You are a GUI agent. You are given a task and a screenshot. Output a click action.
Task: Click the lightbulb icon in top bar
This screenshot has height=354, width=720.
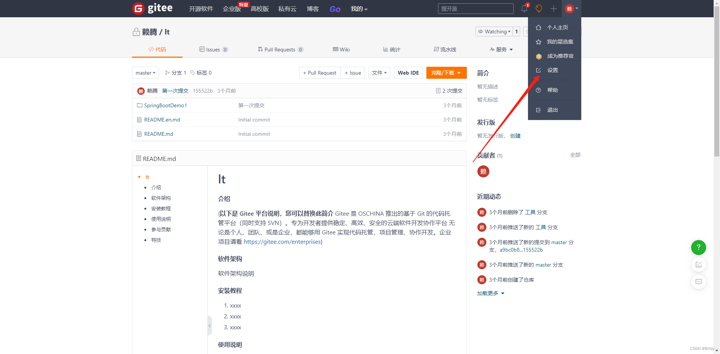click(x=538, y=9)
